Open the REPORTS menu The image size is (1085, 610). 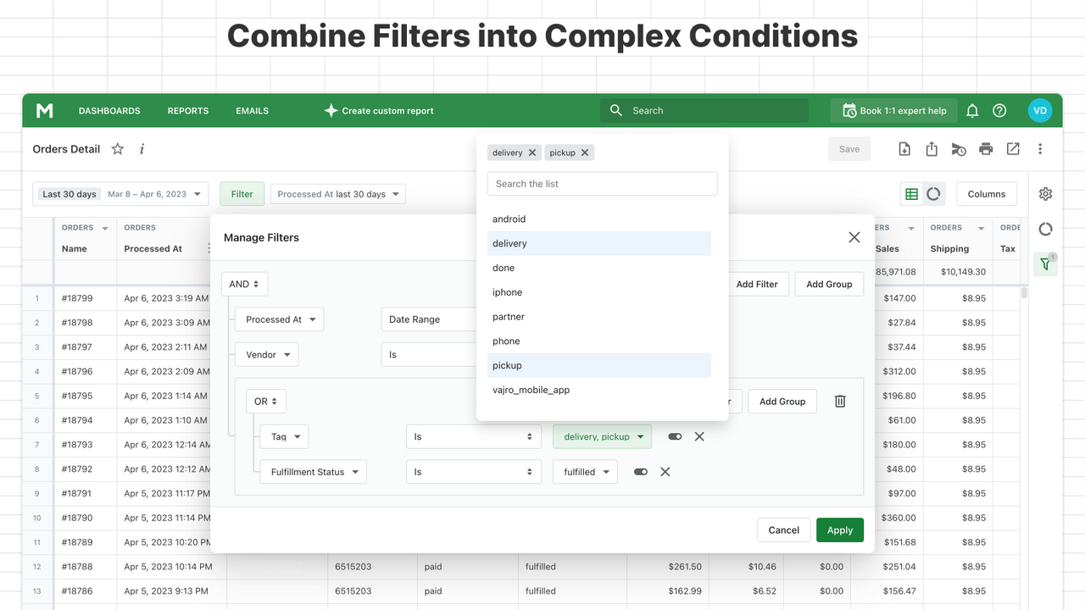click(x=187, y=110)
